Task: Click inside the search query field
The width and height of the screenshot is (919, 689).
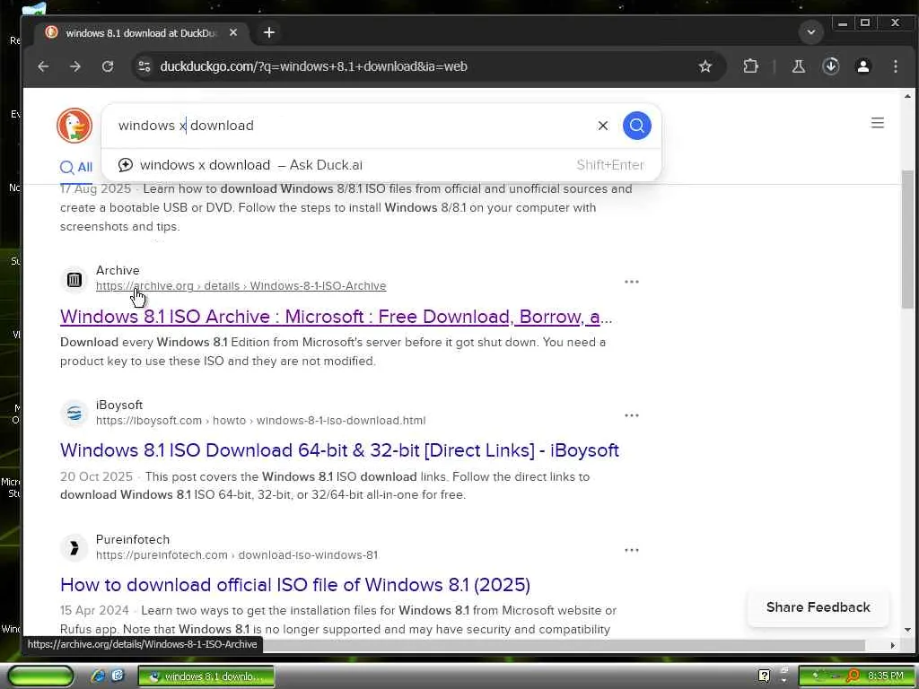Action: pos(352,126)
